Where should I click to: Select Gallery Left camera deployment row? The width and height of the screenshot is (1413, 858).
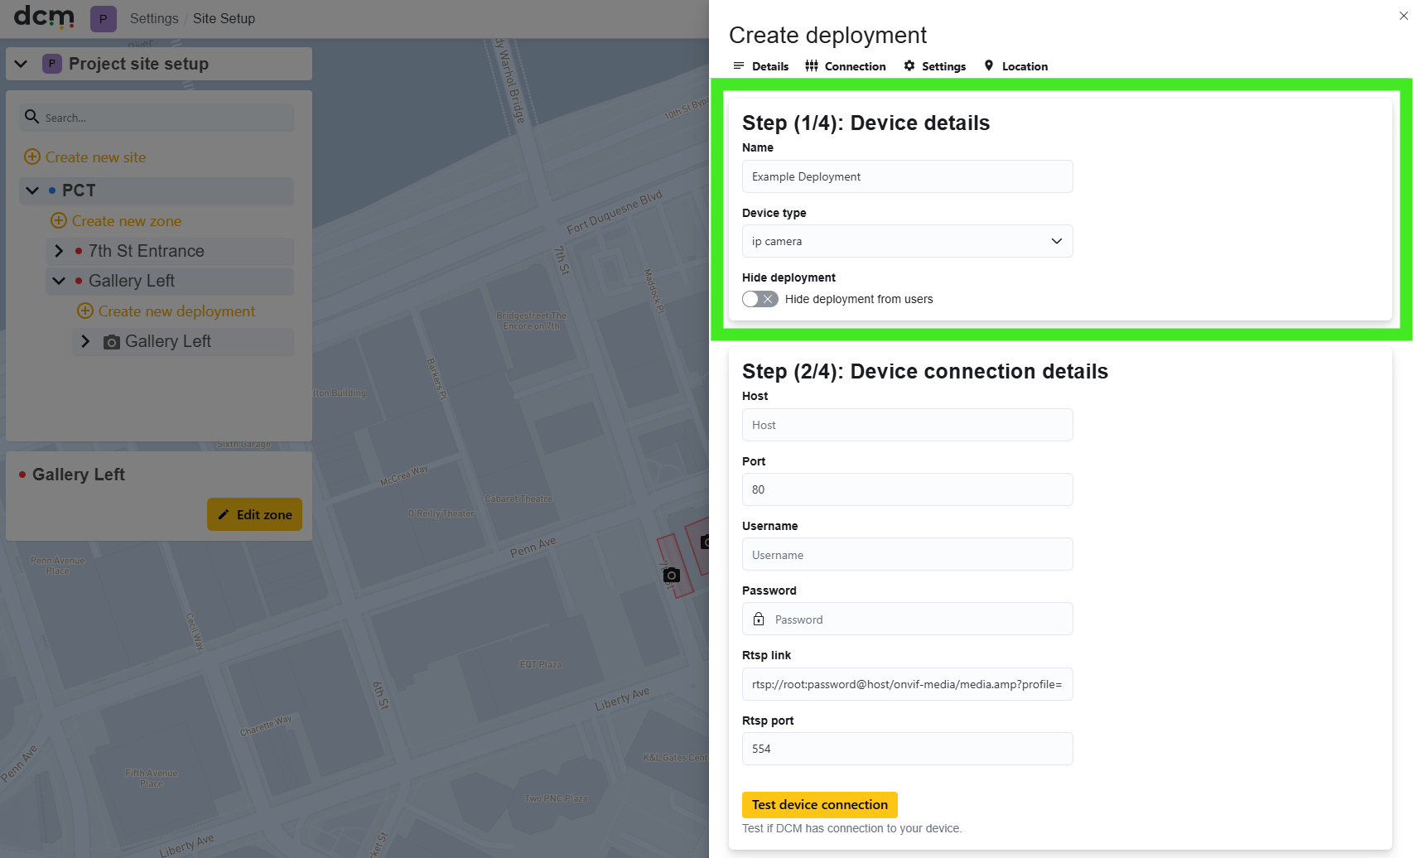pos(183,341)
